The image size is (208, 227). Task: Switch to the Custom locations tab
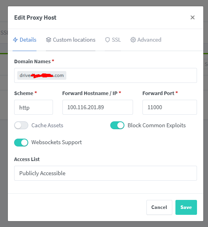pyautogui.click(x=71, y=40)
